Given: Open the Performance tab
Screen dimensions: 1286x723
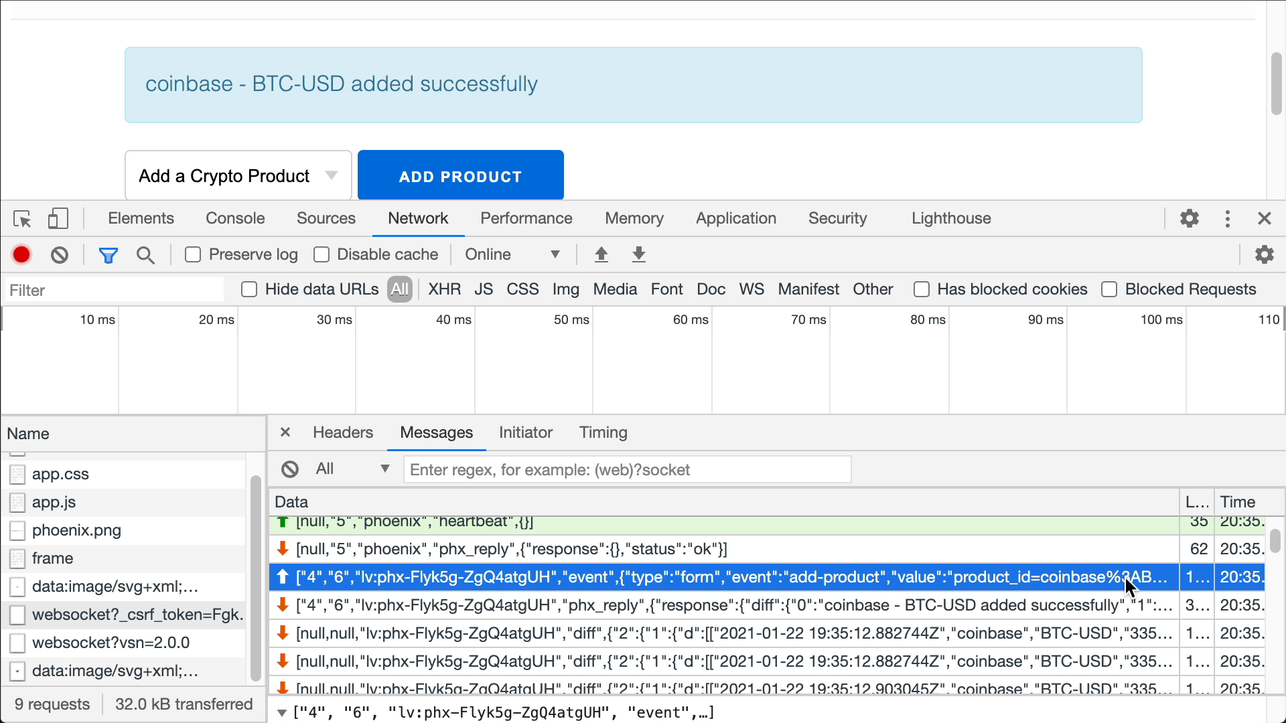Looking at the screenshot, I should [x=526, y=218].
